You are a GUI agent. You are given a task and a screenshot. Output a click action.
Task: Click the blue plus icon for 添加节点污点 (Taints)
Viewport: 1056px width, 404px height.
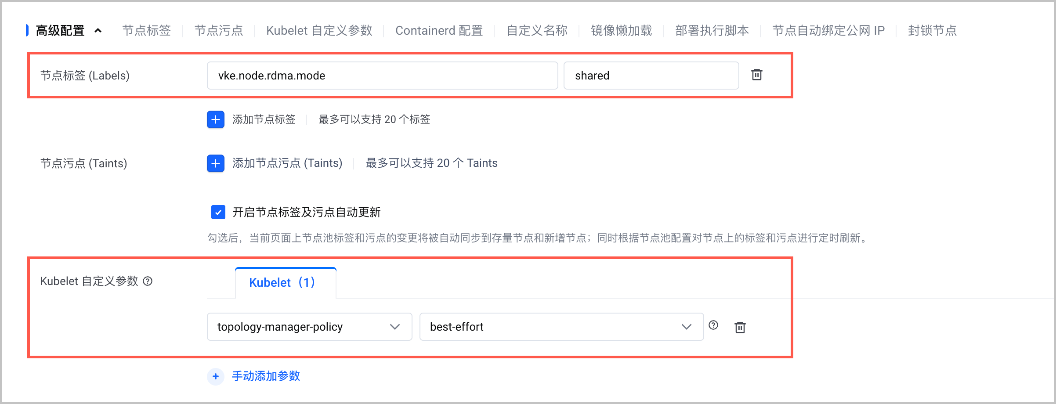pyautogui.click(x=216, y=163)
